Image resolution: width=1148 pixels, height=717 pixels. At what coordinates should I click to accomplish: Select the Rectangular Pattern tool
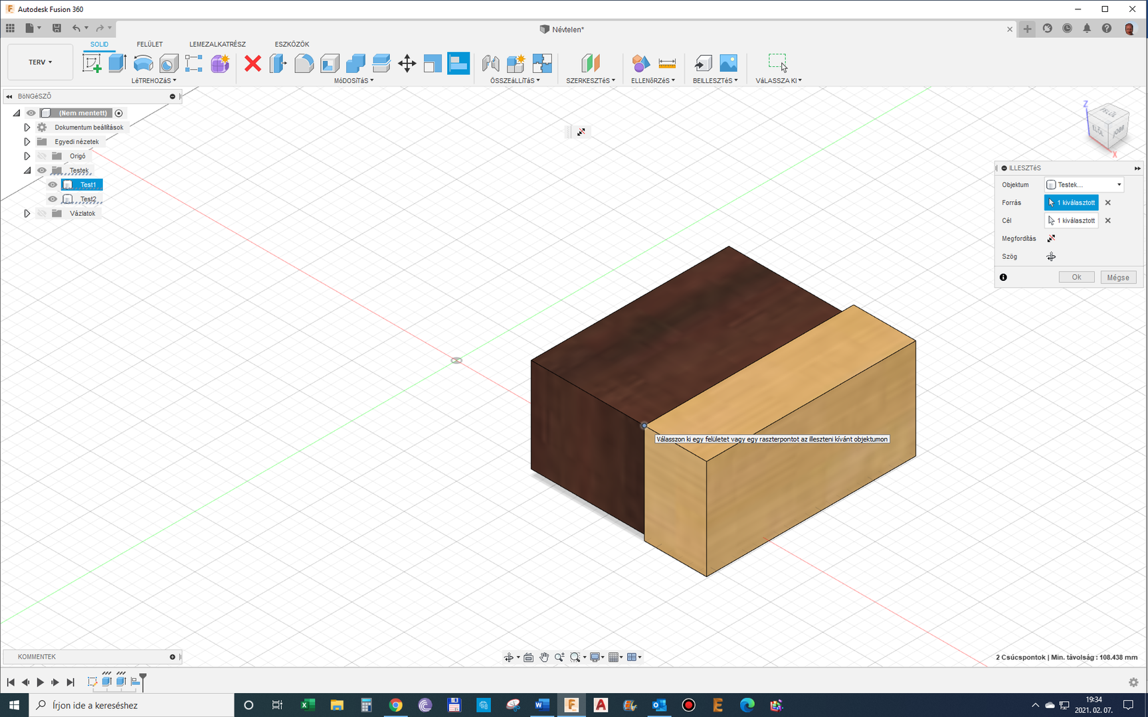pyautogui.click(x=194, y=64)
